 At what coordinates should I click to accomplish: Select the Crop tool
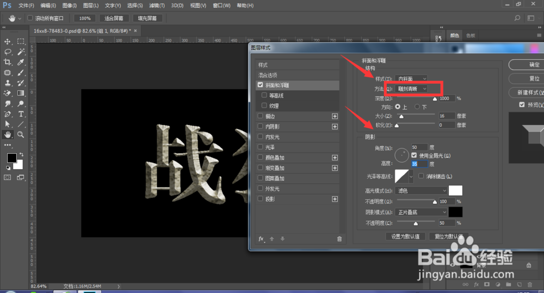tap(7, 63)
